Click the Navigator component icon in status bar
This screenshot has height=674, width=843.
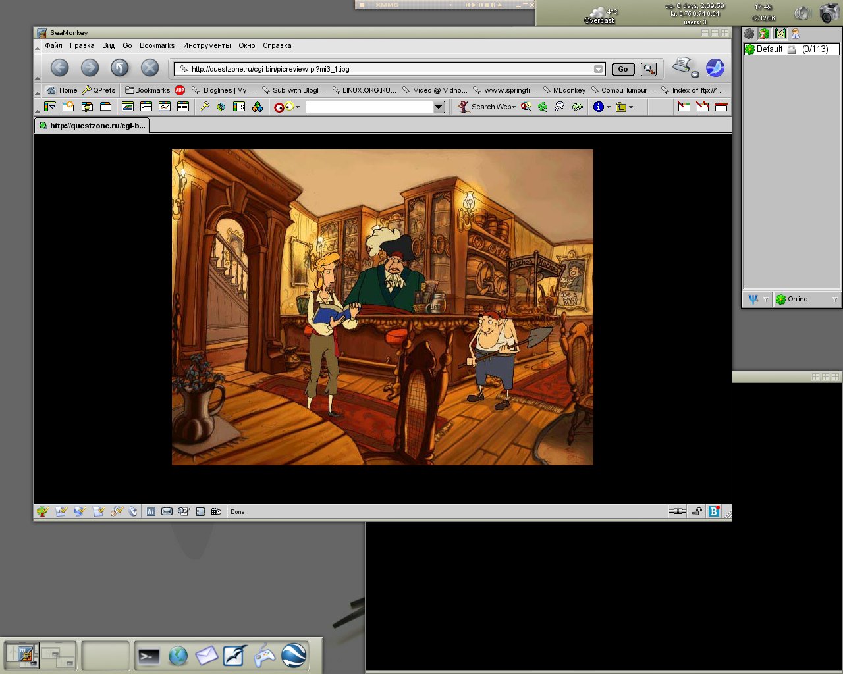[151, 511]
